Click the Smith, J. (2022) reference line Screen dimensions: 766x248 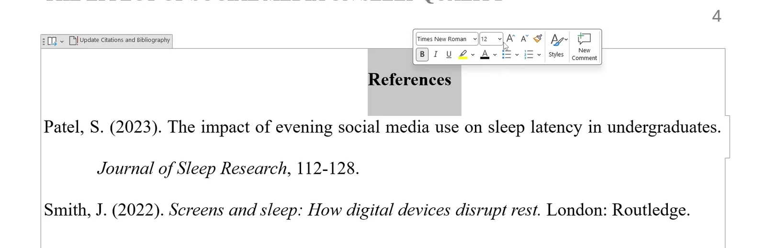click(x=367, y=210)
